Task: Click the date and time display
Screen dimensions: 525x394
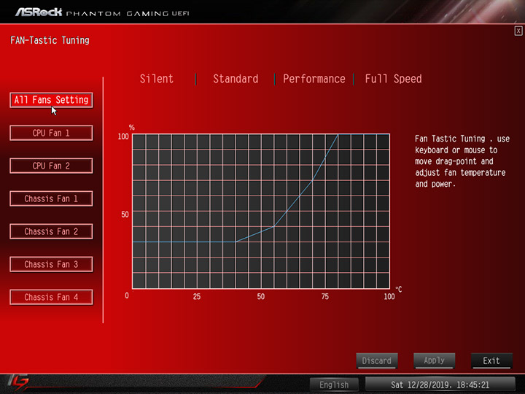Action: click(440, 385)
